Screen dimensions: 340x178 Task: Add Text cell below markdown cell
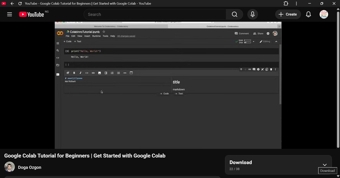(x=179, y=94)
